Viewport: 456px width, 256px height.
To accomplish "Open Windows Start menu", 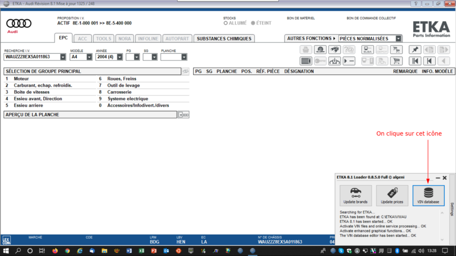I will tap(6, 251).
